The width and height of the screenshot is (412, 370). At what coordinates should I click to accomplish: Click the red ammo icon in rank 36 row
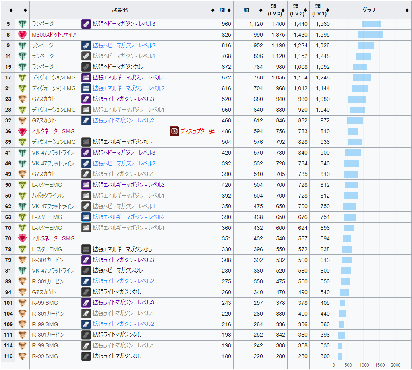[22, 131]
